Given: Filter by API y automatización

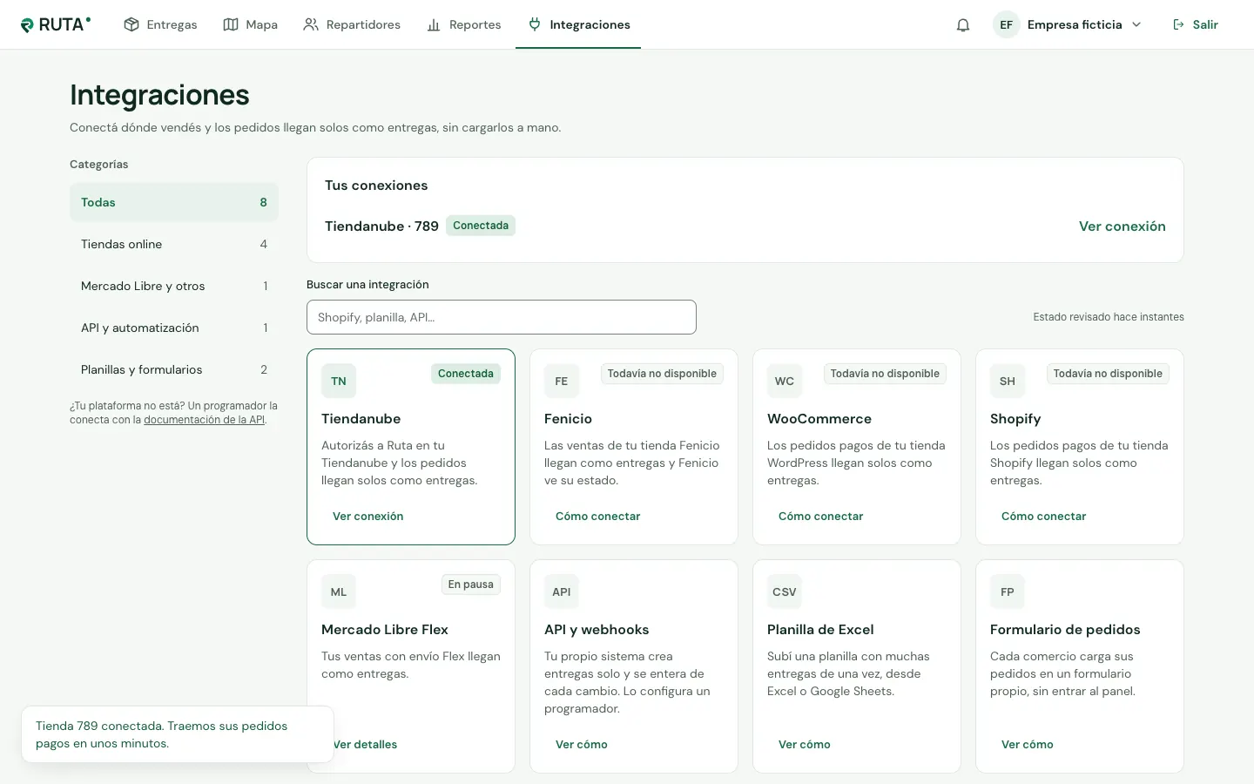Looking at the screenshot, I should click(174, 328).
